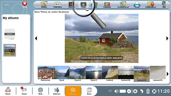Show next photo with right arrow
The image size is (171, 96).
coord(167,38)
